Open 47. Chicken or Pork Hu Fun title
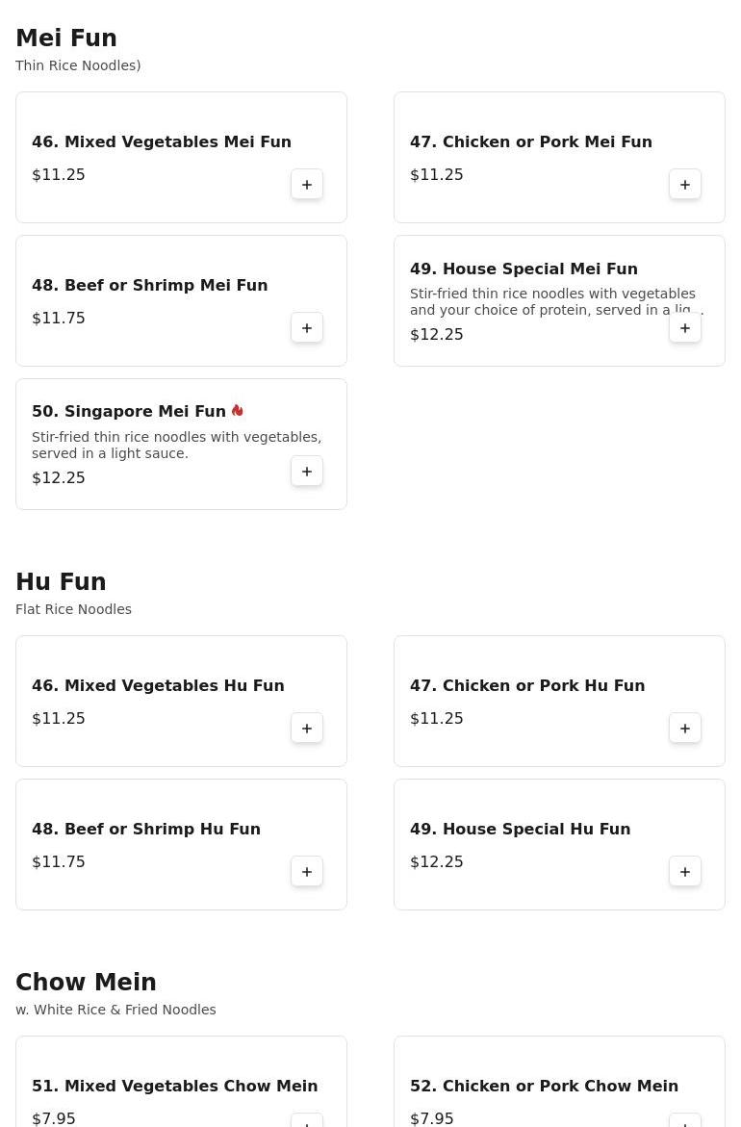 [x=527, y=686]
